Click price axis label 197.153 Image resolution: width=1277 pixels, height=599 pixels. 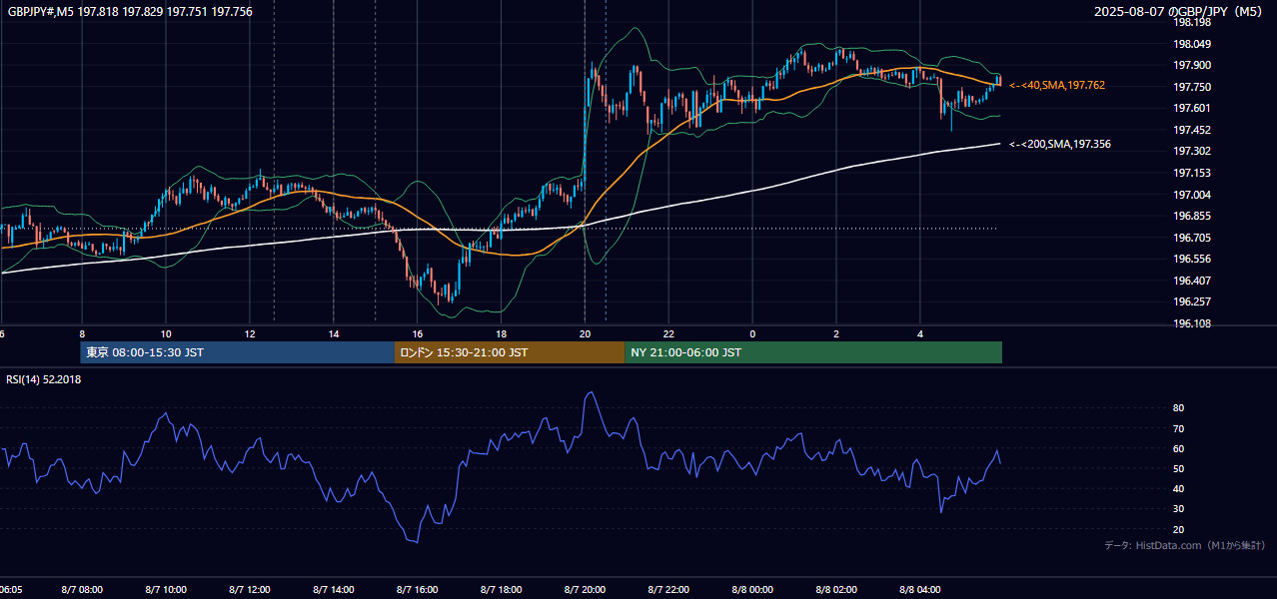point(1192,174)
